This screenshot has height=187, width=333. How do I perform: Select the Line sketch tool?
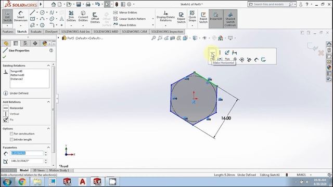click(x=32, y=12)
